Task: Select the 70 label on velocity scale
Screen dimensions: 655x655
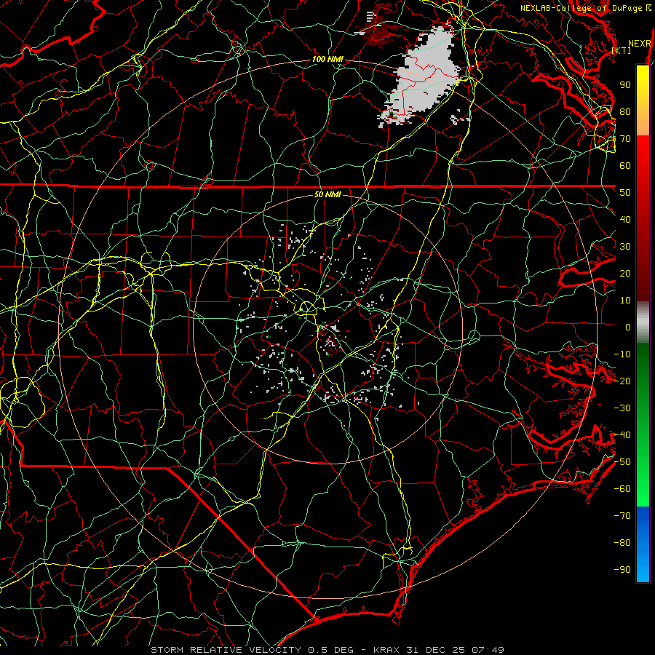Action: click(625, 139)
